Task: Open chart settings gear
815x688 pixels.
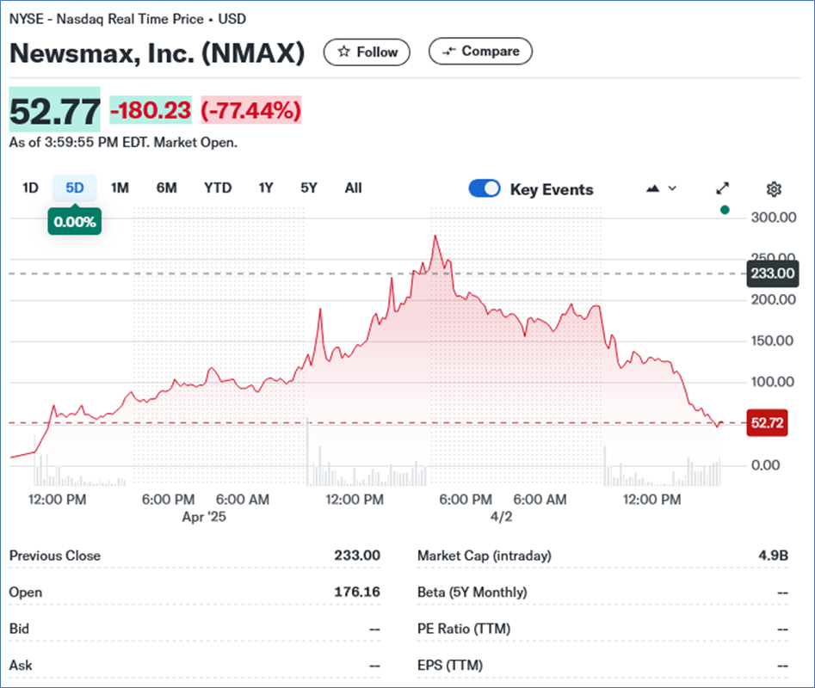Action: click(x=774, y=189)
